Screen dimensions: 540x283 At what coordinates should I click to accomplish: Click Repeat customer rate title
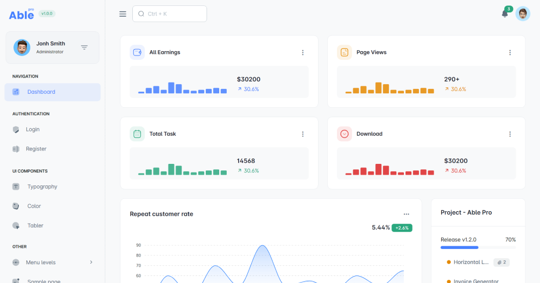click(x=161, y=214)
